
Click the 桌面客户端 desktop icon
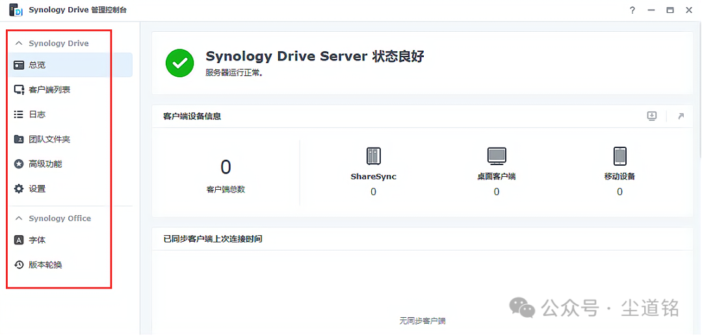pyautogui.click(x=497, y=156)
